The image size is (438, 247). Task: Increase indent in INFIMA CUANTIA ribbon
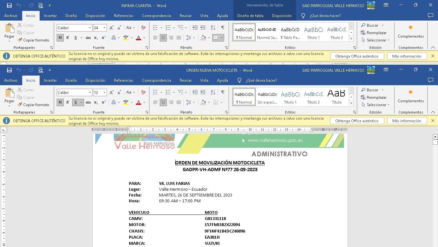[203, 28]
